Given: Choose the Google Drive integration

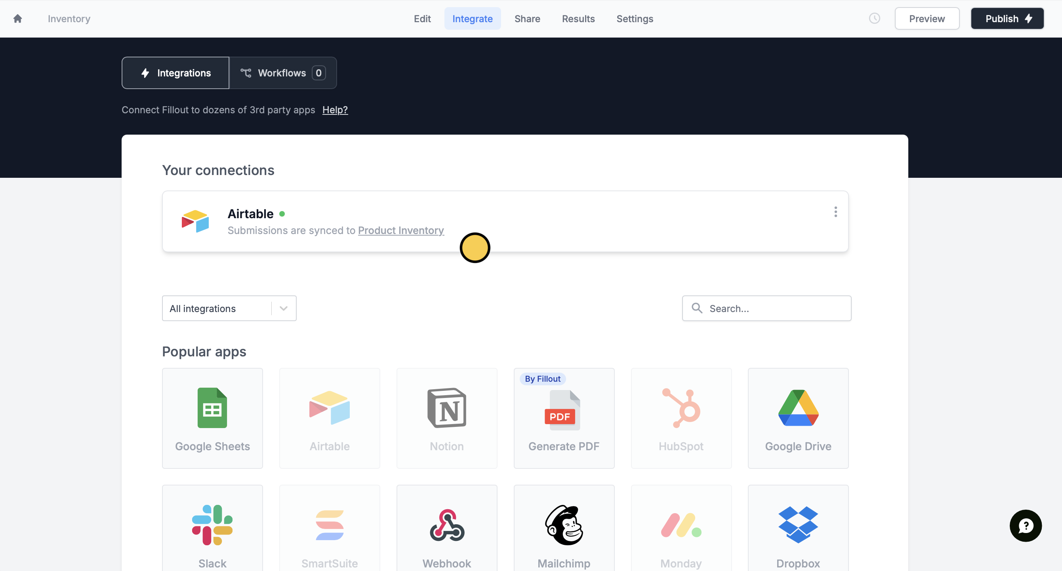Looking at the screenshot, I should [x=798, y=418].
